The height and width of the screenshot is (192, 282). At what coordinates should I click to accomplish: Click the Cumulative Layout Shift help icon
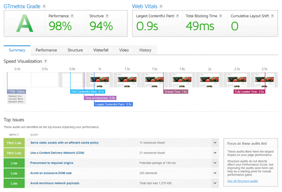[271, 16]
